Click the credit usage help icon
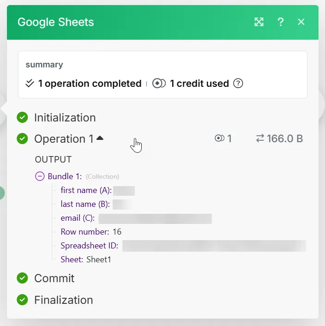325x326 pixels. coord(238,84)
